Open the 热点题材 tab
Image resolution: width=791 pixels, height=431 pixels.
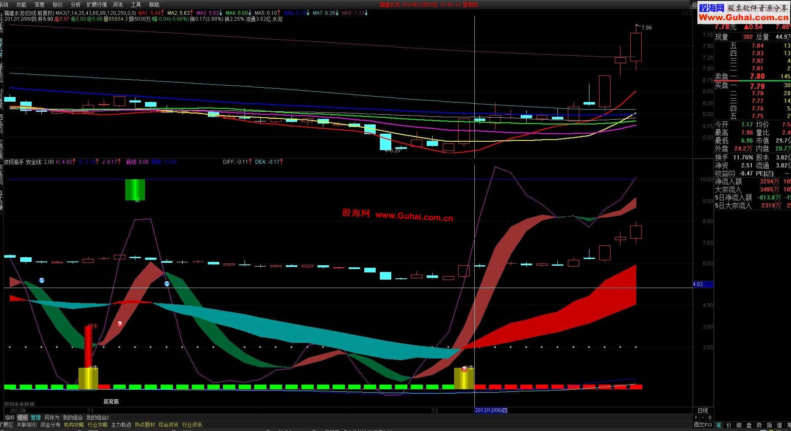(x=145, y=425)
